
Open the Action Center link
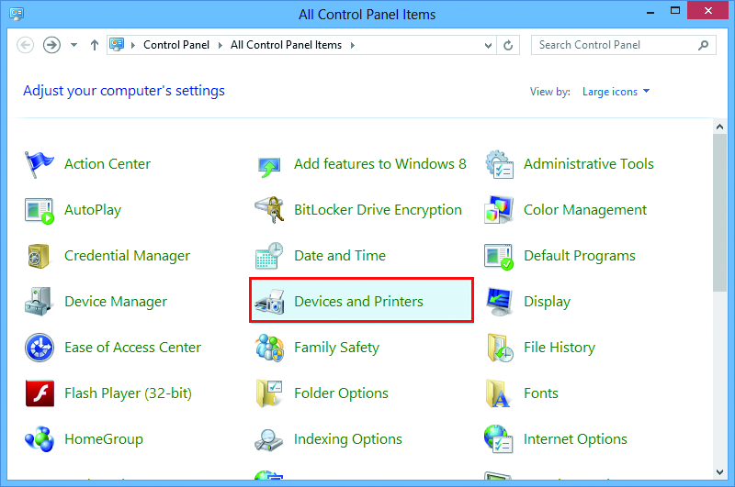coord(107,164)
